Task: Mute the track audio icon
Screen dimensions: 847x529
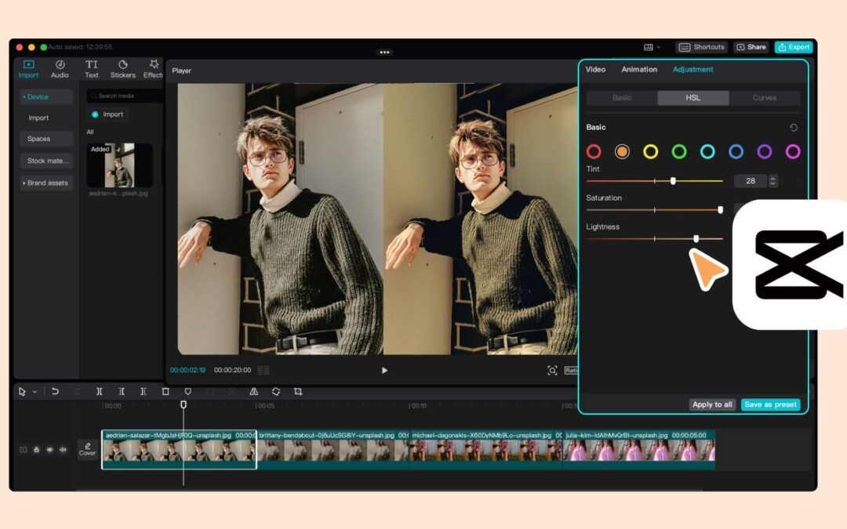Action: tap(64, 449)
